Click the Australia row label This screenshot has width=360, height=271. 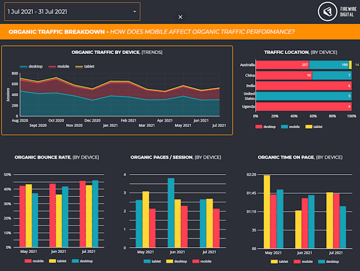point(247,65)
